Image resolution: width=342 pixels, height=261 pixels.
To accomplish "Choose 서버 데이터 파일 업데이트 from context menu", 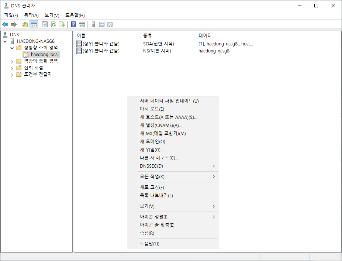I will tap(173, 101).
